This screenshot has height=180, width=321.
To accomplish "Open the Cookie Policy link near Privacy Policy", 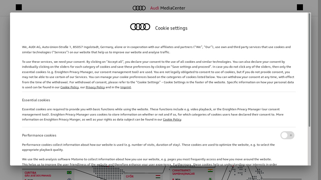I will pos(69,87).
